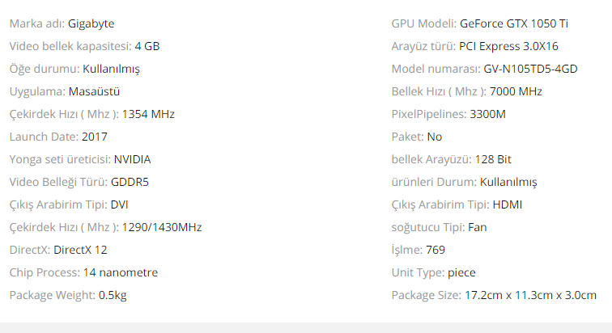Click PixelPipelines 3300M value
The width and height of the screenshot is (612, 333).
(x=487, y=114)
